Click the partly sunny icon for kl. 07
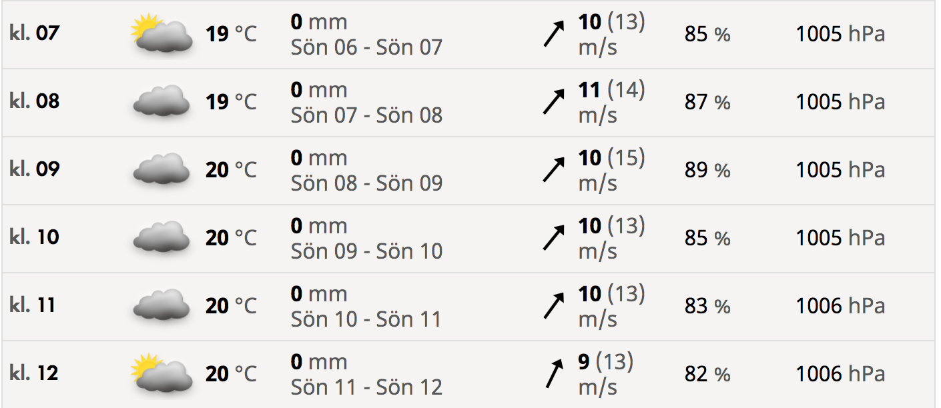 point(161,34)
